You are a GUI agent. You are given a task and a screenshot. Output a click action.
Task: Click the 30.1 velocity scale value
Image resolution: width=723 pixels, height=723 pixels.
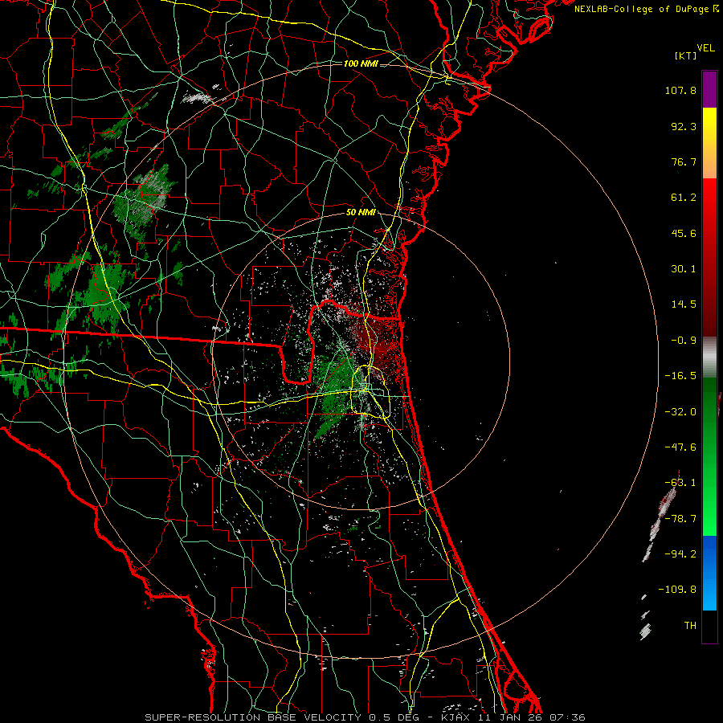point(684,269)
